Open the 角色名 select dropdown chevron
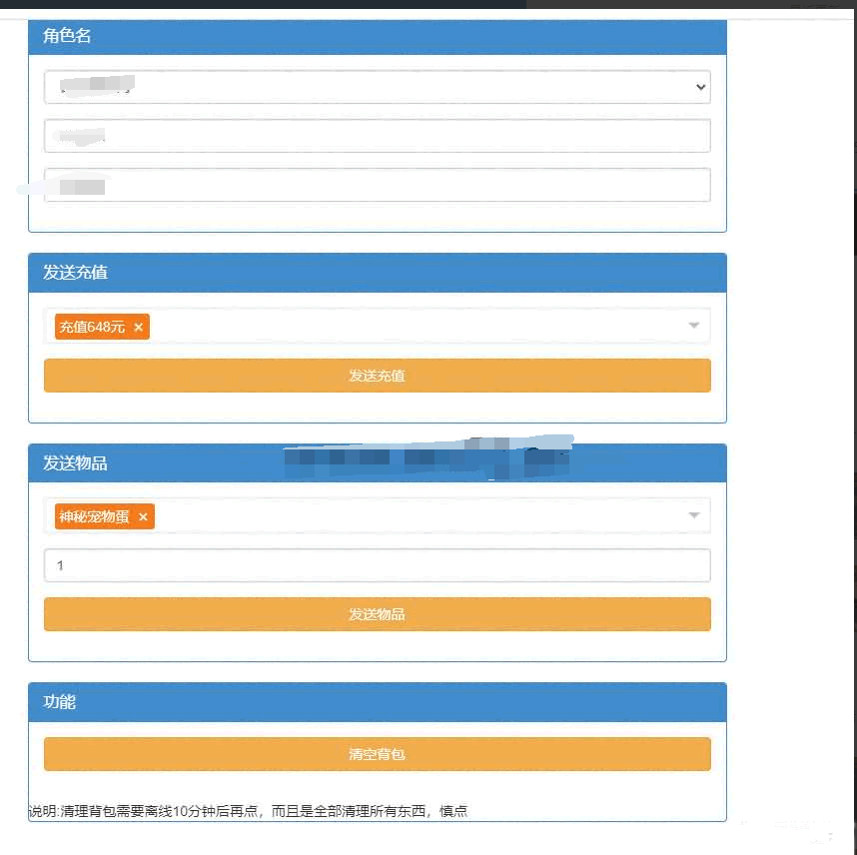The height and width of the screenshot is (855, 857). (700, 87)
